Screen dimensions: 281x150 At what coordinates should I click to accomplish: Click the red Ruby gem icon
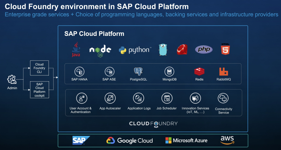[x=182, y=50]
